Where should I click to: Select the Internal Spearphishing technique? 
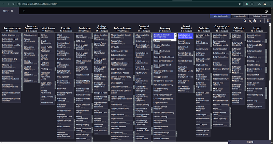click(185, 42)
